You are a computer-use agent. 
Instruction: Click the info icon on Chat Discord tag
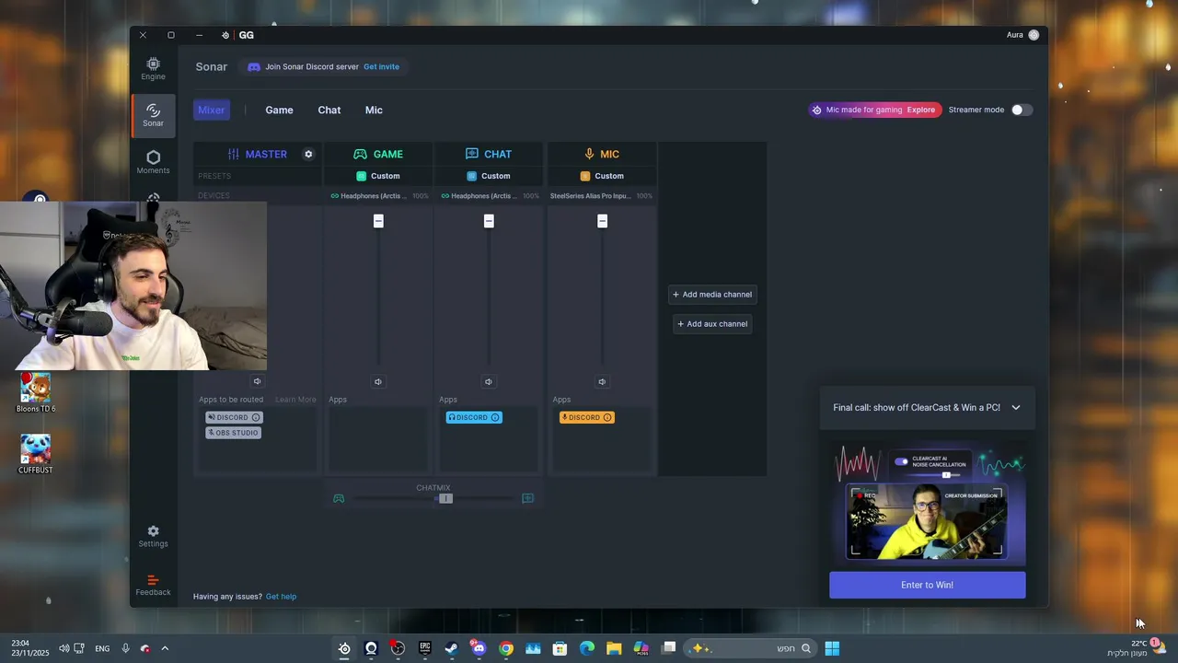point(495,417)
